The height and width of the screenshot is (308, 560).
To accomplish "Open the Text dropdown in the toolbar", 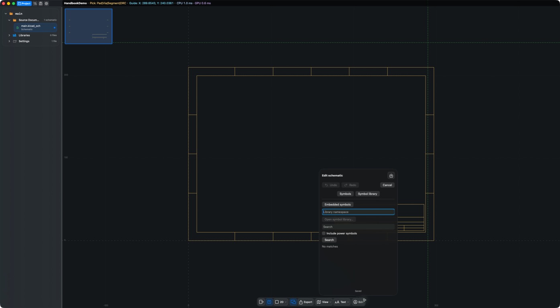I will tap(342, 302).
